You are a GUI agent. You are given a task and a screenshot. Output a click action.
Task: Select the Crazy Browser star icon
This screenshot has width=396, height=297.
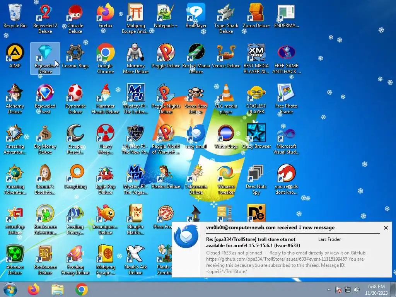point(256,137)
